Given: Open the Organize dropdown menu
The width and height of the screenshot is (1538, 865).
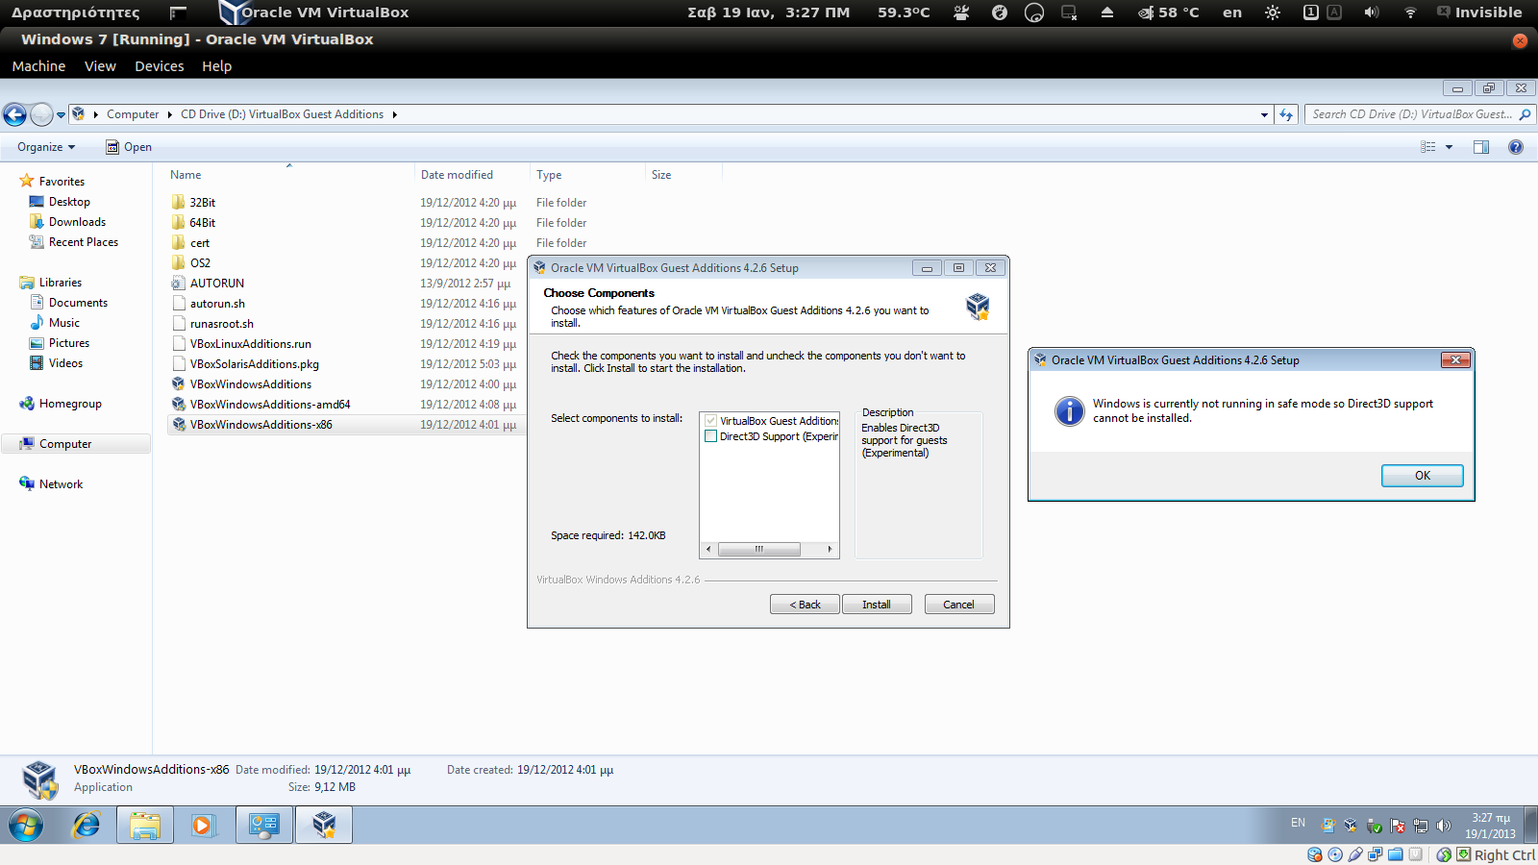Looking at the screenshot, I should (x=46, y=147).
